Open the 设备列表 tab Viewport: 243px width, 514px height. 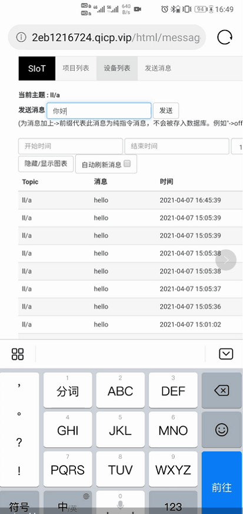pos(117,68)
